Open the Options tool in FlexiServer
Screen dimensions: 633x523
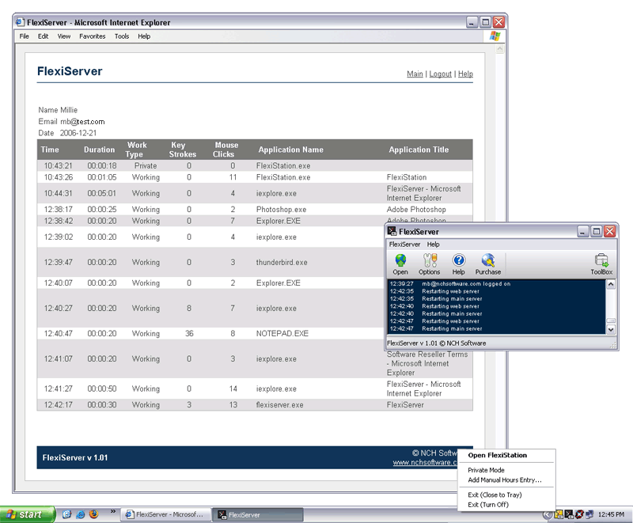point(430,263)
